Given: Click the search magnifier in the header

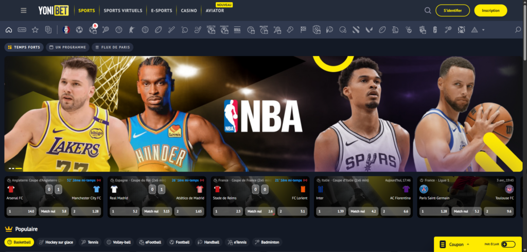Looking at the screenshot, I should [428, 10].
